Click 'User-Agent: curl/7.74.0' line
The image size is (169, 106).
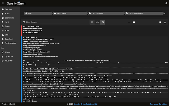click(x=32, y=31)
